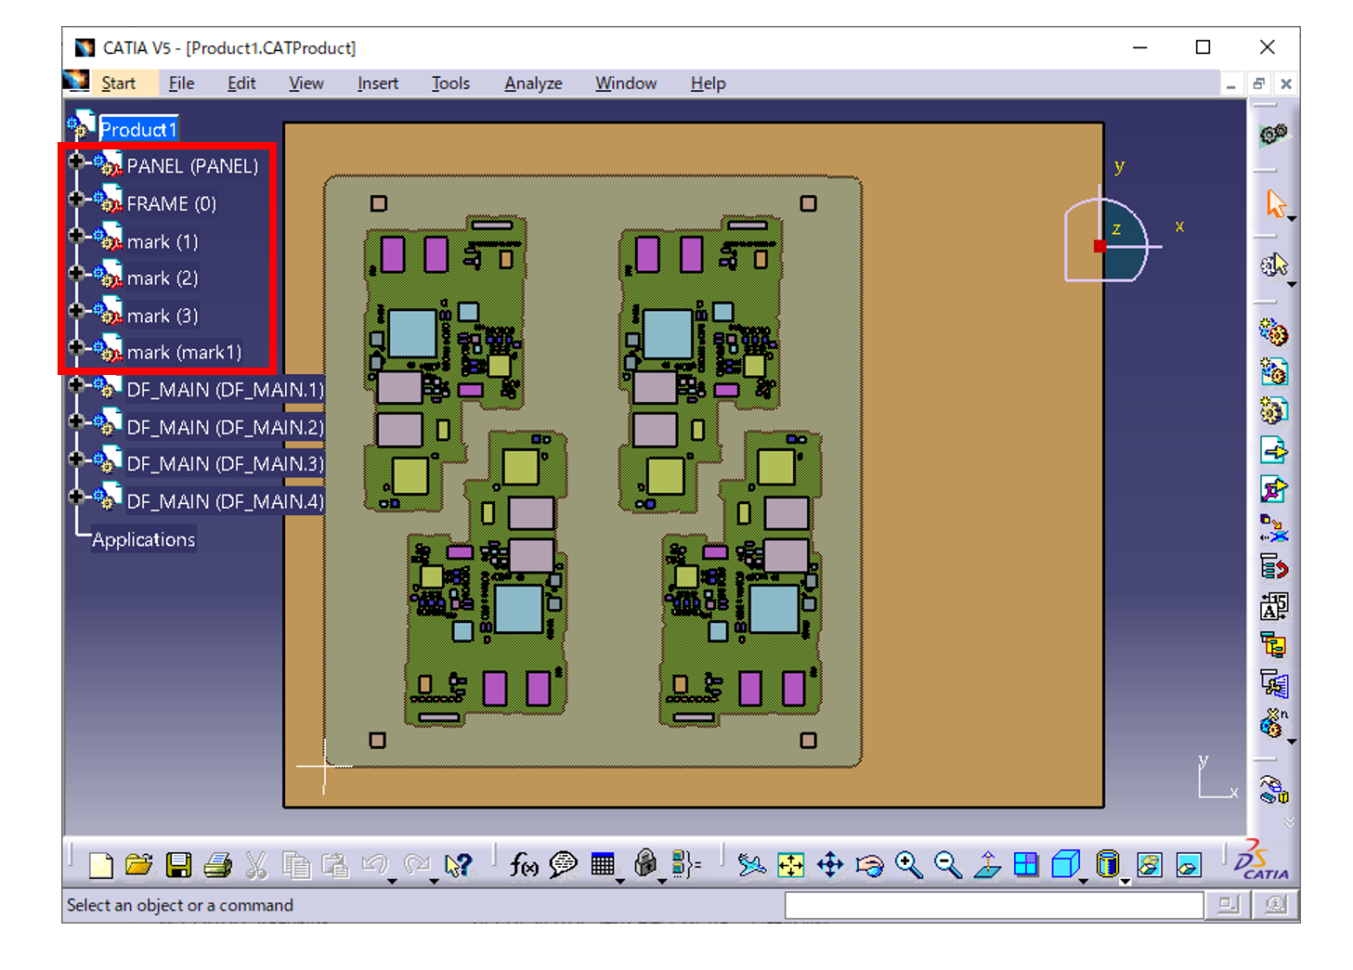
Task: Click the Isometric View cube icon
Action: pos(1066,864)
